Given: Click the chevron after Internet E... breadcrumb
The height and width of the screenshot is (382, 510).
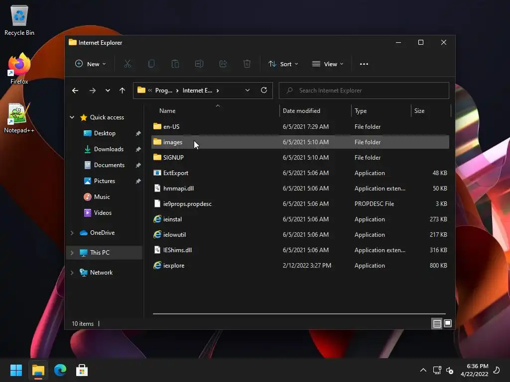Looking at the screenshot, I should pyautogui.click(x=218, y=91).
